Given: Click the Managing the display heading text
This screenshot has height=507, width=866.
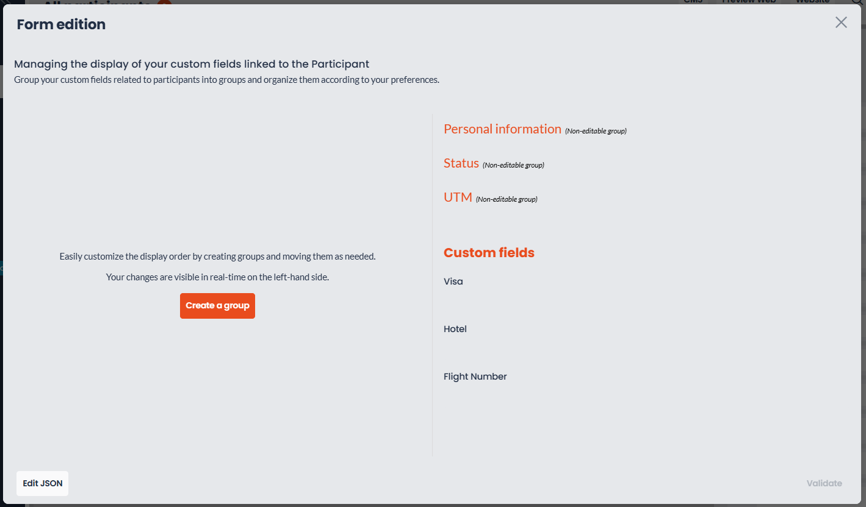Looking at the screenshot, I should coord(192,64).
